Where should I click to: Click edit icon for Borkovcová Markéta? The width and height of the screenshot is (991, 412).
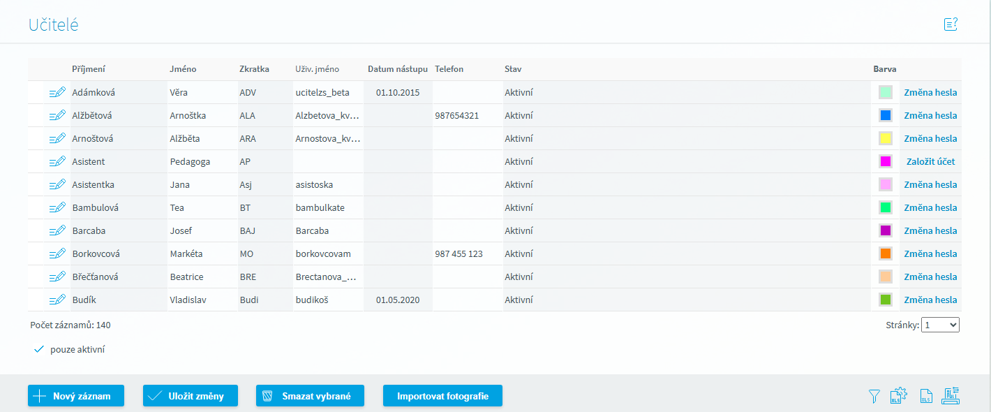(x=57, y=253)
